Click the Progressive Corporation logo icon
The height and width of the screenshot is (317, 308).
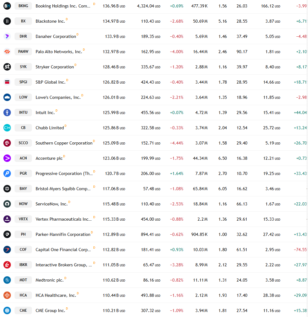7,173
